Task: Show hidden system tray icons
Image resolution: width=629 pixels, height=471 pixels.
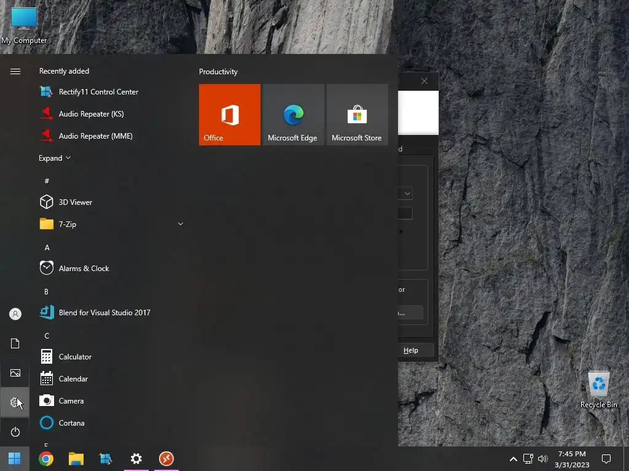Action: pyautogui.click(x=514, y=459)
